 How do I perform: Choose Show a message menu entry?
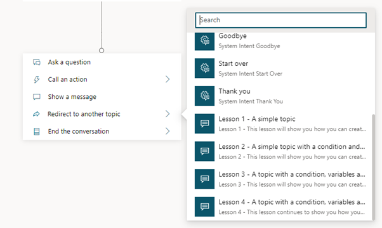(102, 97)
